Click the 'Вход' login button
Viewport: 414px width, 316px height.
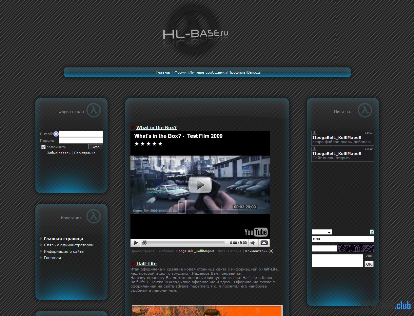(x=95, y=147)
